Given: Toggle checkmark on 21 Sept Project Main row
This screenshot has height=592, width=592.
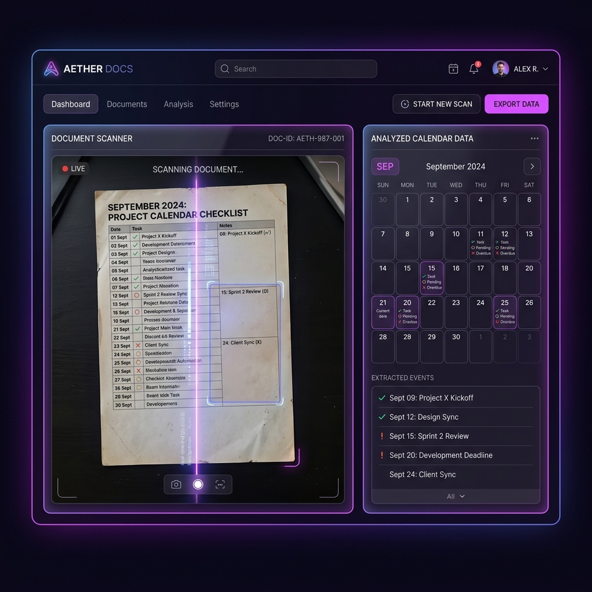Looking at the screenshot, I should (x=138, y=329).
